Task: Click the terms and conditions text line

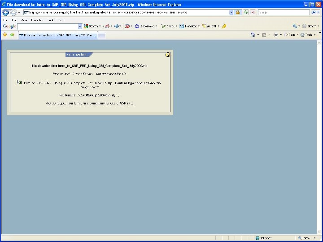Action: pyautogui.click(x=90, y=103)
